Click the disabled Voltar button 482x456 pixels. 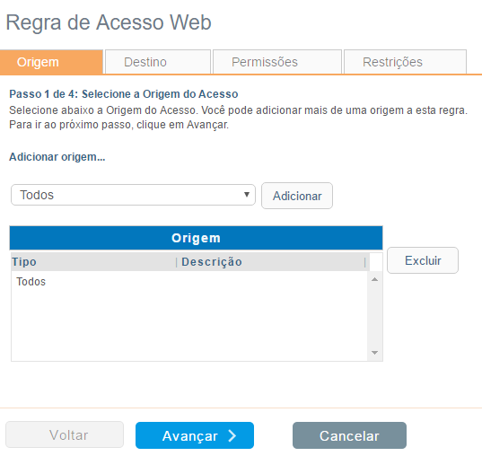click(65, 434)
